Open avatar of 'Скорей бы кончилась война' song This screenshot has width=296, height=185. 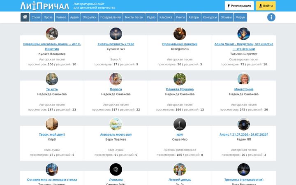52,34
